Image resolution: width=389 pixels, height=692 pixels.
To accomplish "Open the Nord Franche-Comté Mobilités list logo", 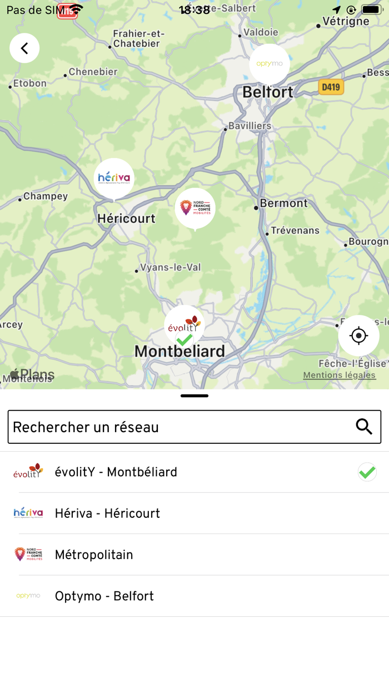I will coord(27,554).
